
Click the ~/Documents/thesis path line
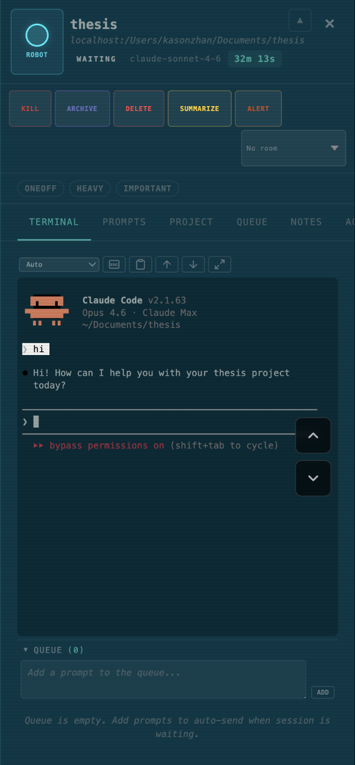coord(131,324)
